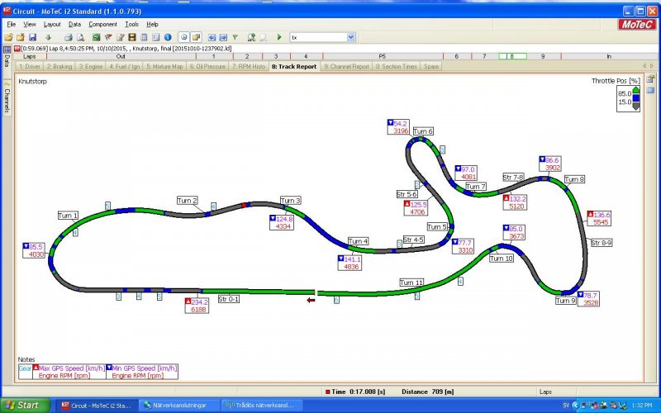Screen dimensions: 661x413
Task: Start playback with green play arrow
Action: (x=279, y=37)
